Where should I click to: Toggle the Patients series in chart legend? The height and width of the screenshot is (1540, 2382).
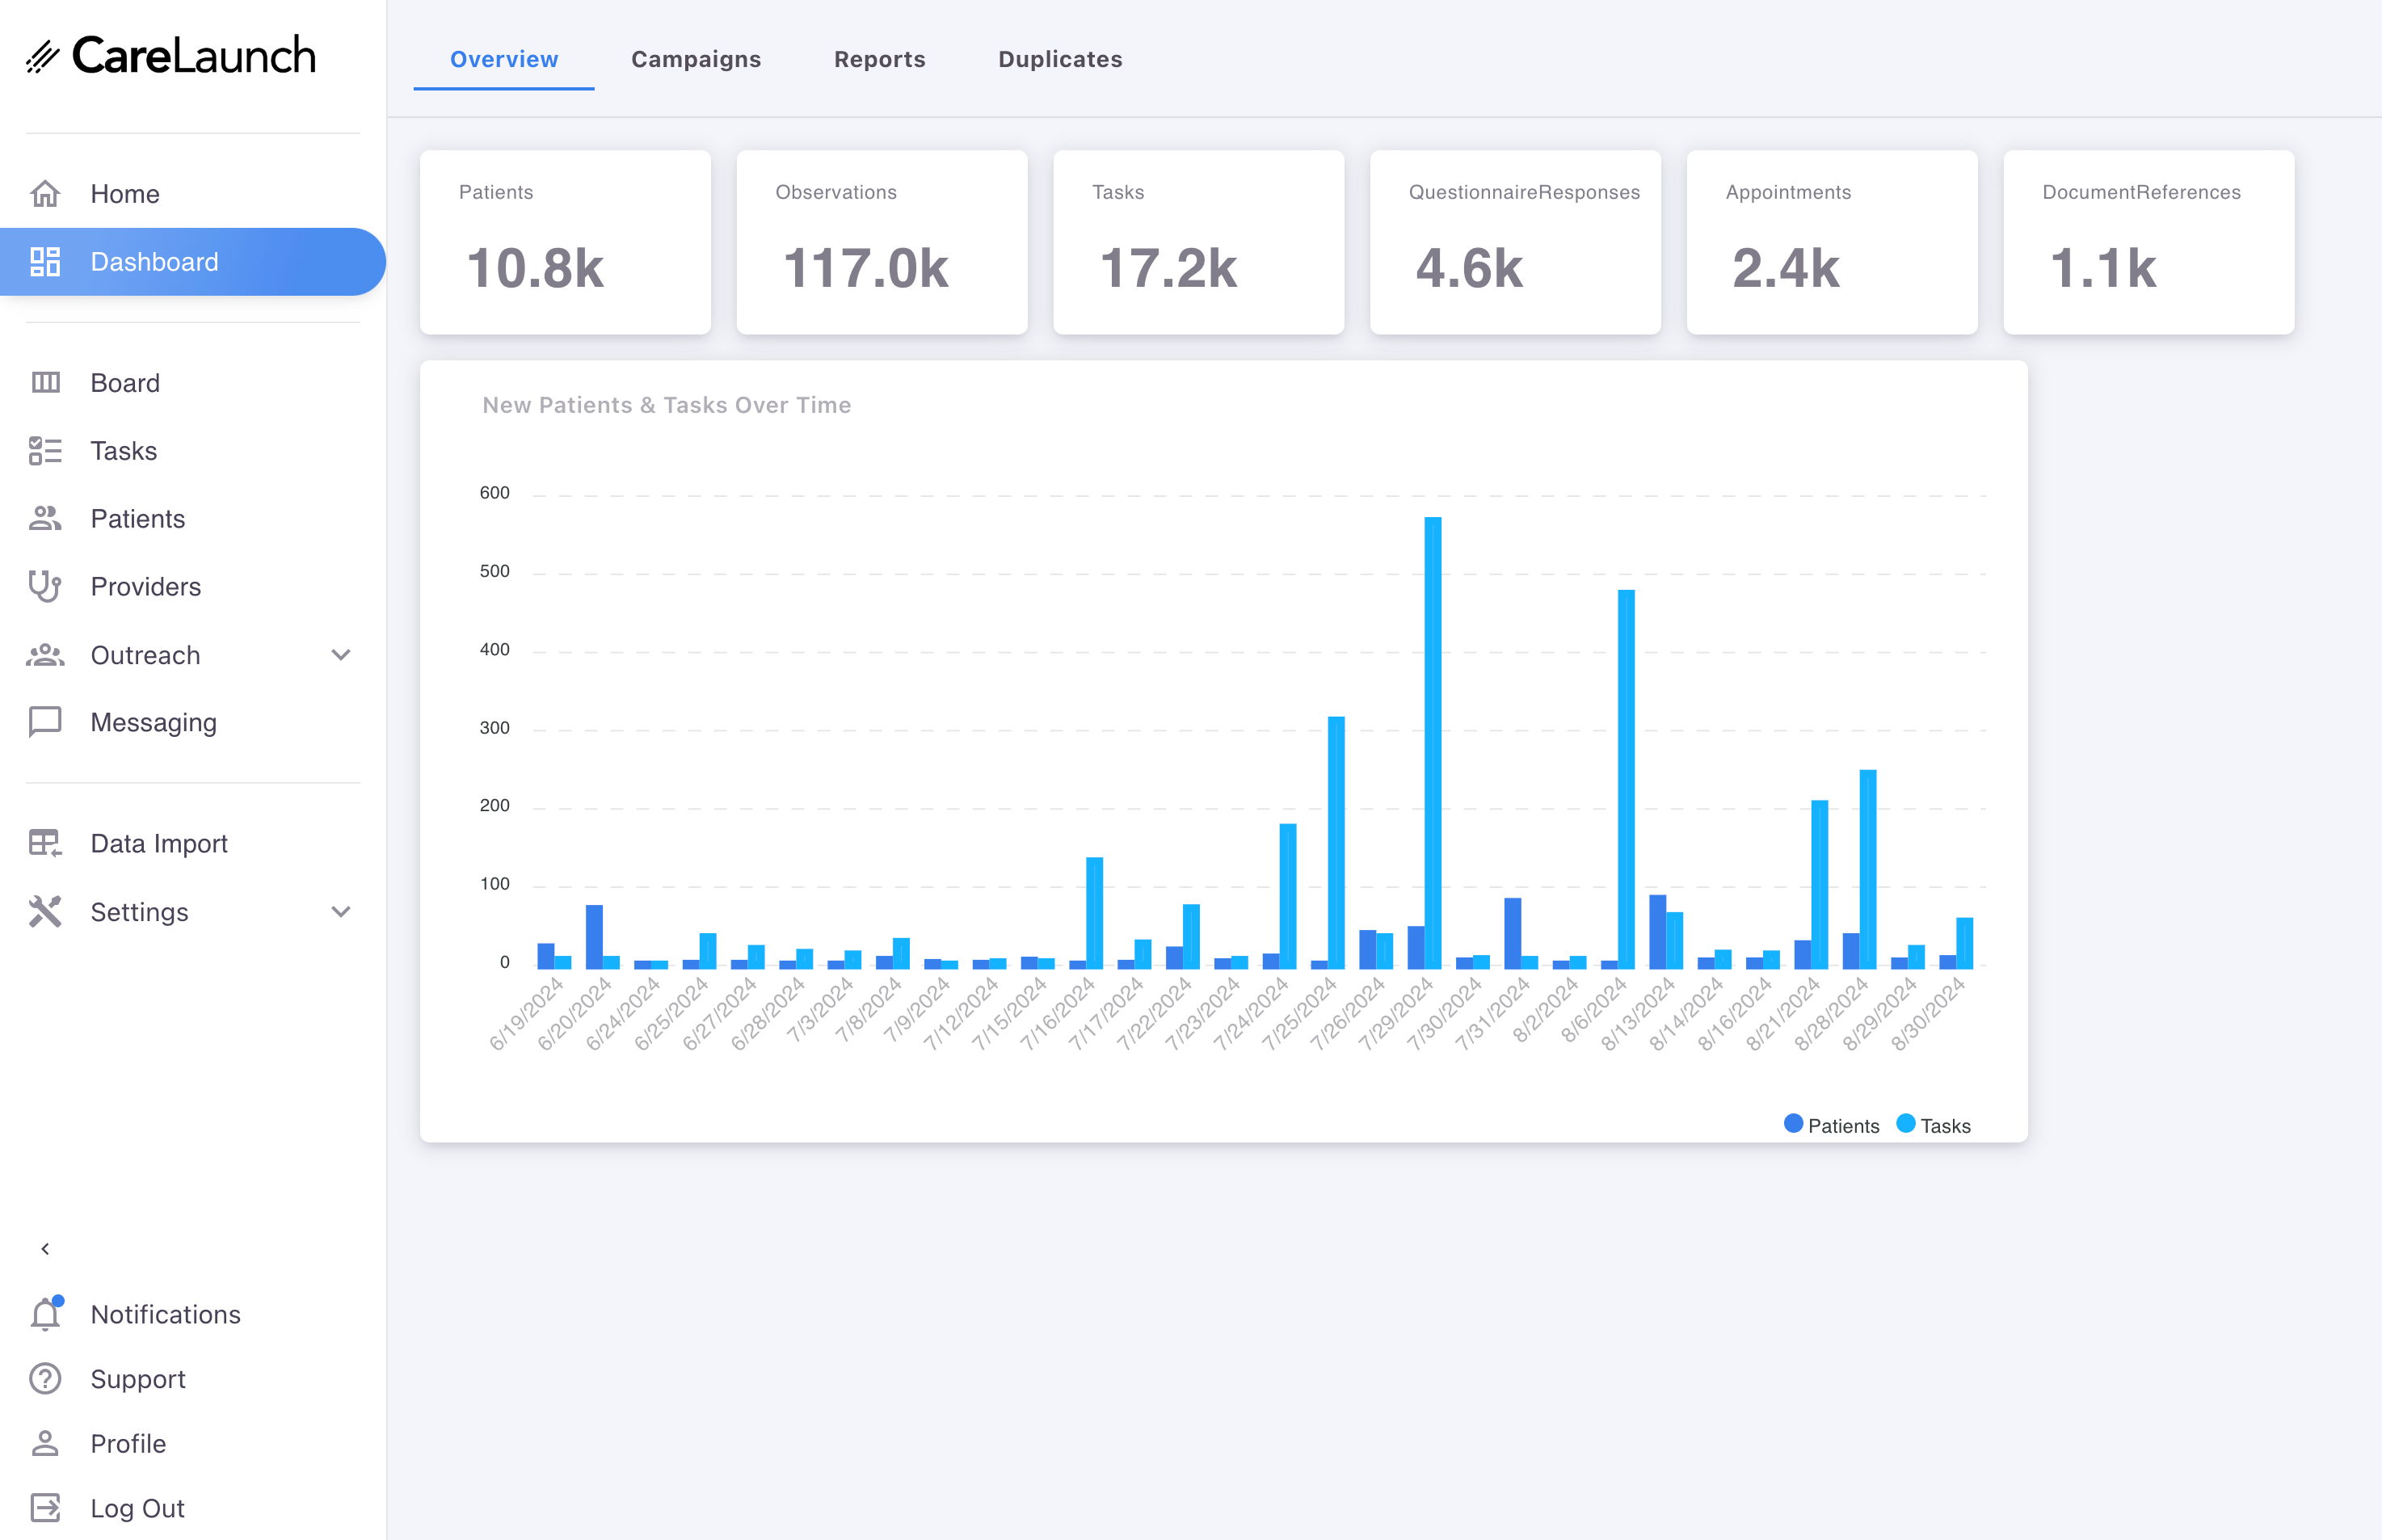pos(1831,1125)
